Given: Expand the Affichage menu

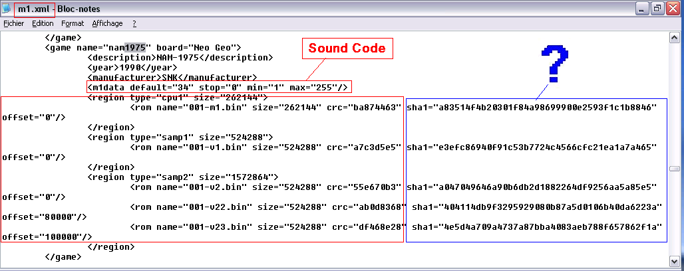Looking at the screenshot, I should (x=107, y=23).
